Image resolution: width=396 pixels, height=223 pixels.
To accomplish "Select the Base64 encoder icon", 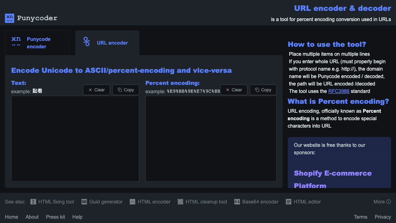I will 237,202.
